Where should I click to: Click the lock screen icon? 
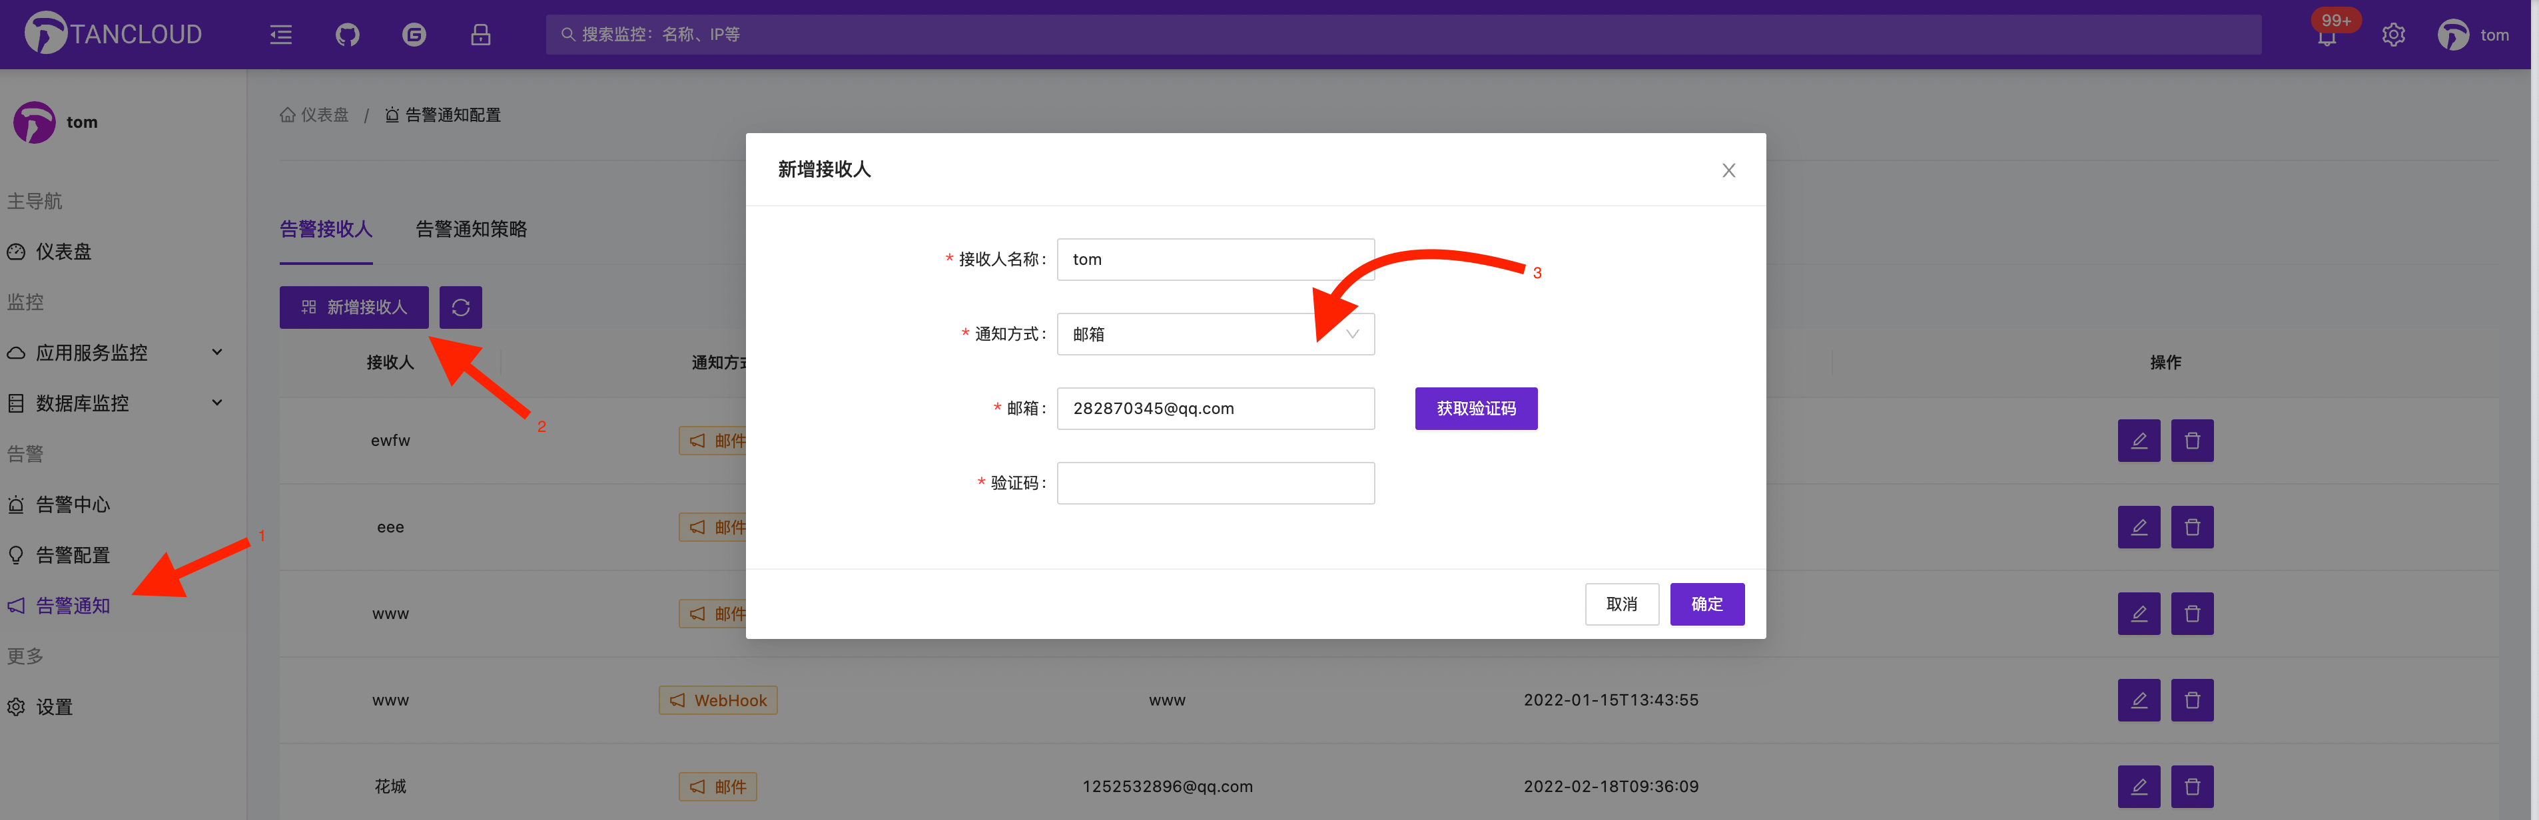click(x=480, y=35)
